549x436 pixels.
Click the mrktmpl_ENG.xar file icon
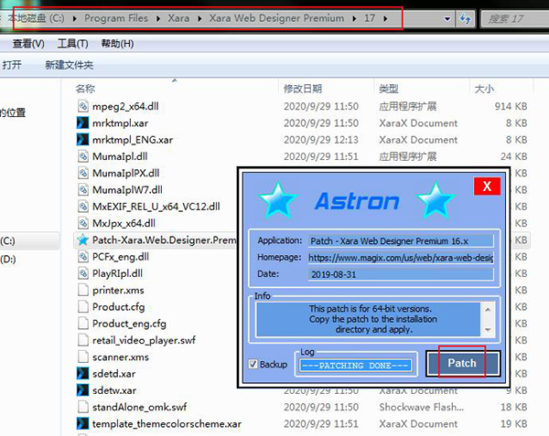pos(82,140)
